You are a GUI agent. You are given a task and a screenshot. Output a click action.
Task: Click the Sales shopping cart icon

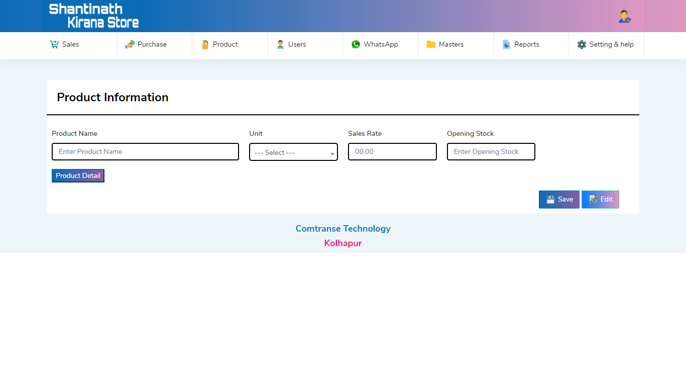tap(54, 44)
